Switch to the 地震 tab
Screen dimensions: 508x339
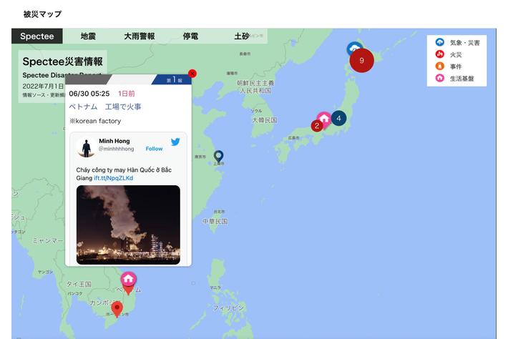pos(88,36)
